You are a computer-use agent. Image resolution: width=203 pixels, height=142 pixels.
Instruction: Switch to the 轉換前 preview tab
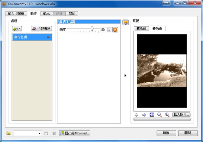point(141,29)
